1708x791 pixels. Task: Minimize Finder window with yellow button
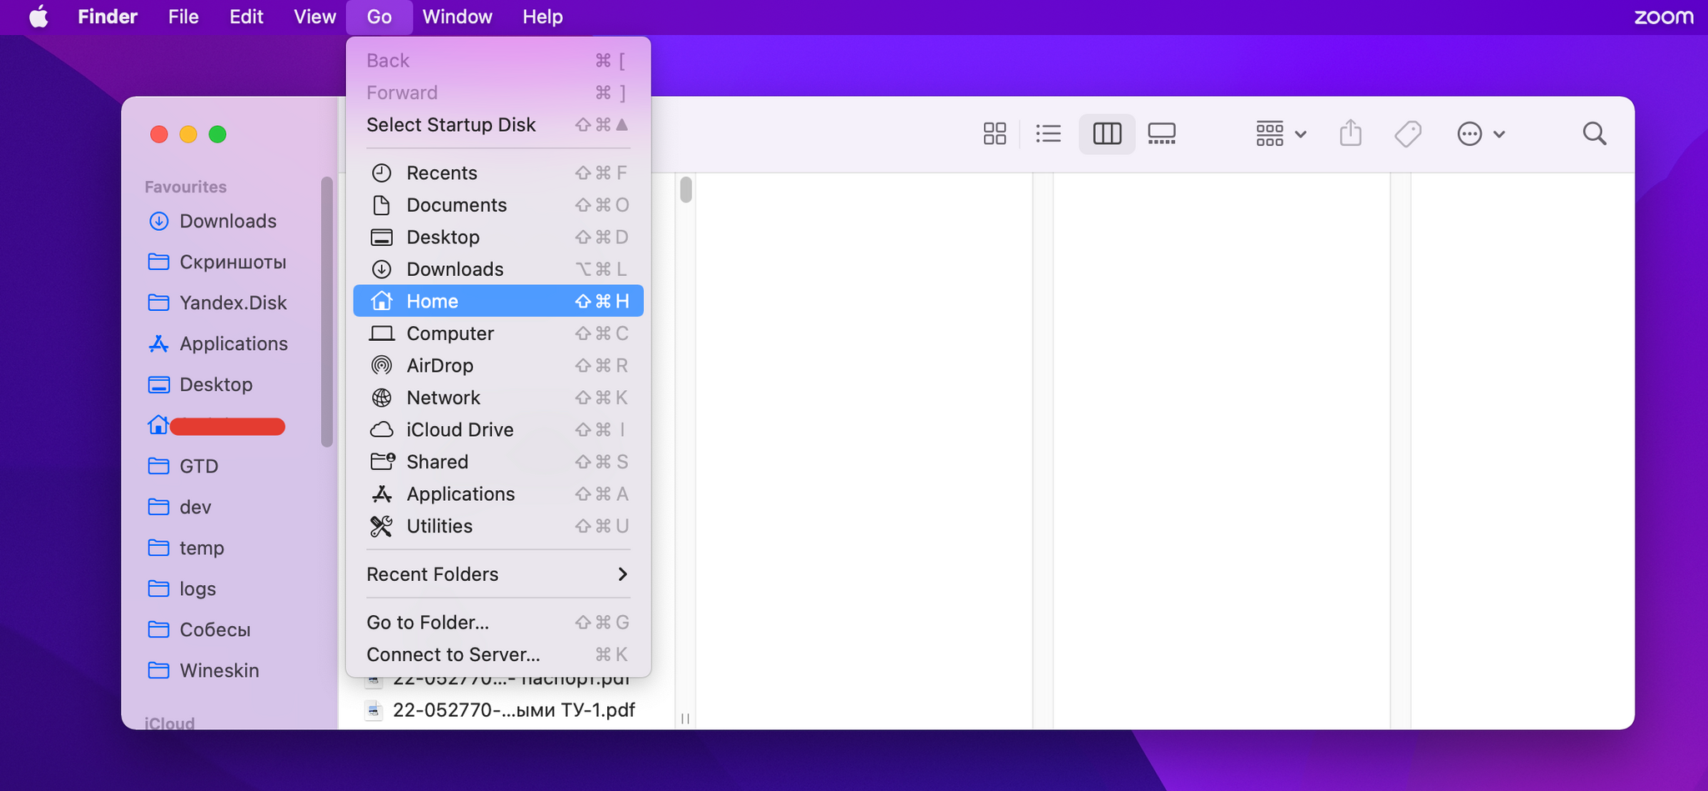188,134
